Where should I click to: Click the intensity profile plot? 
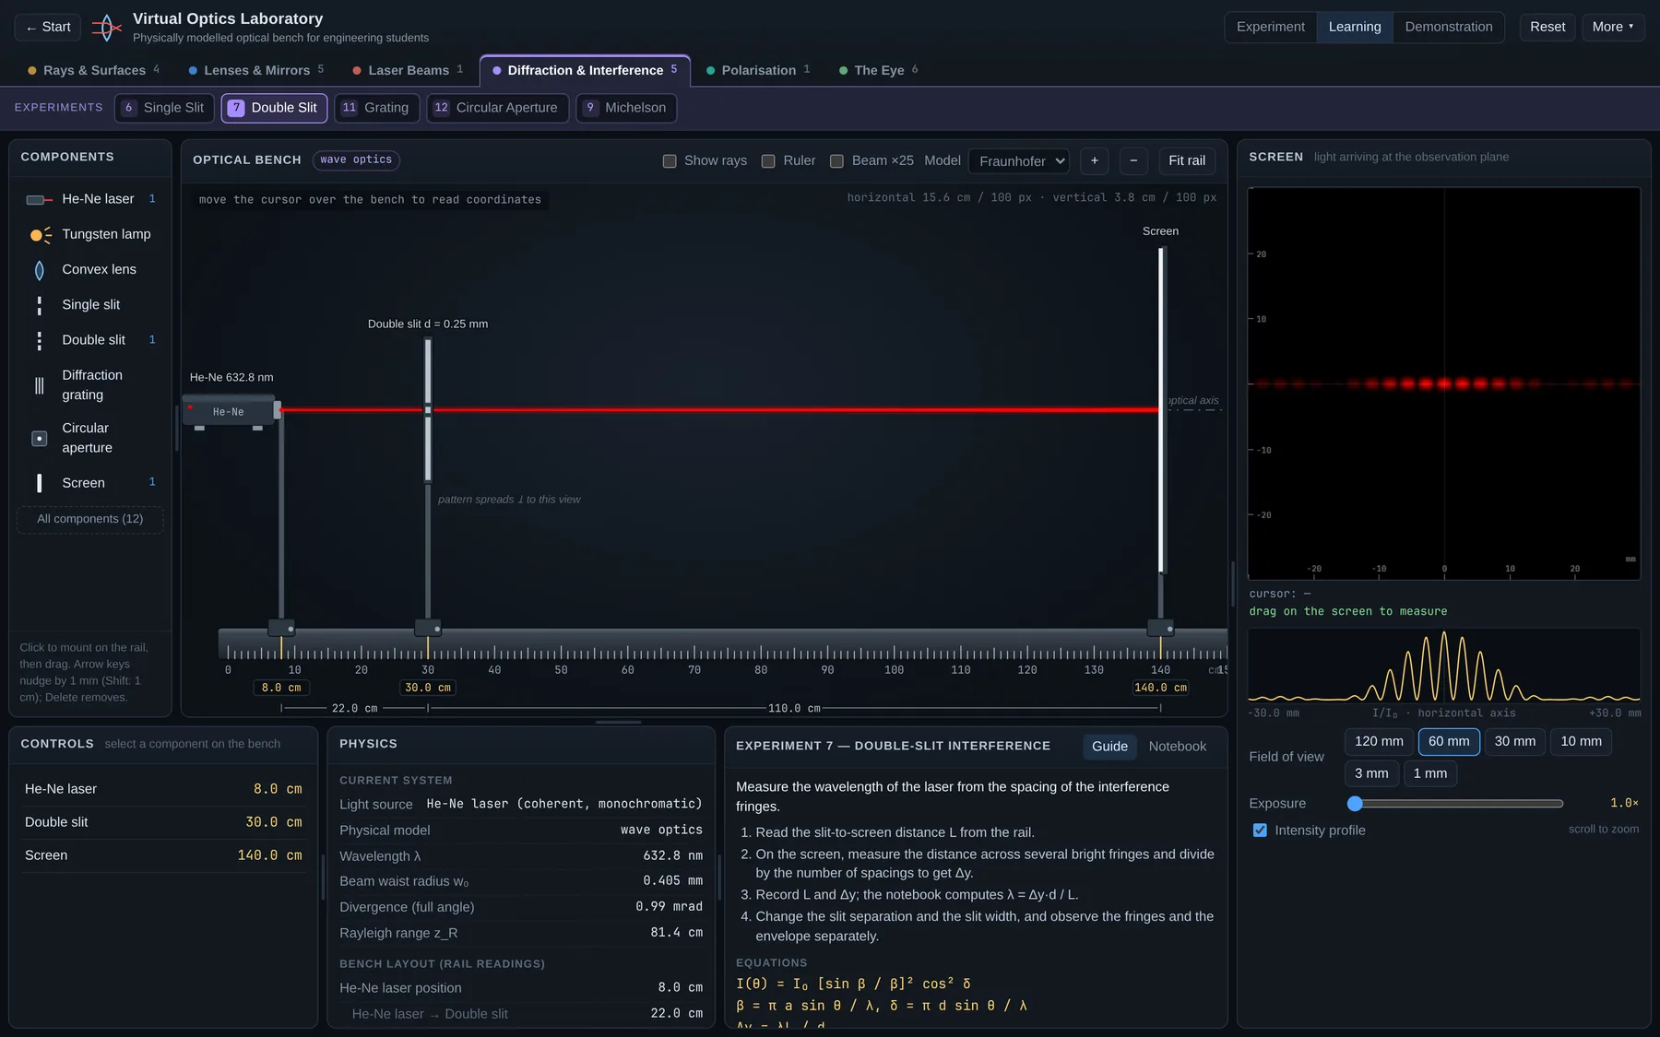pyautogui.click(x=1444, y=667)
